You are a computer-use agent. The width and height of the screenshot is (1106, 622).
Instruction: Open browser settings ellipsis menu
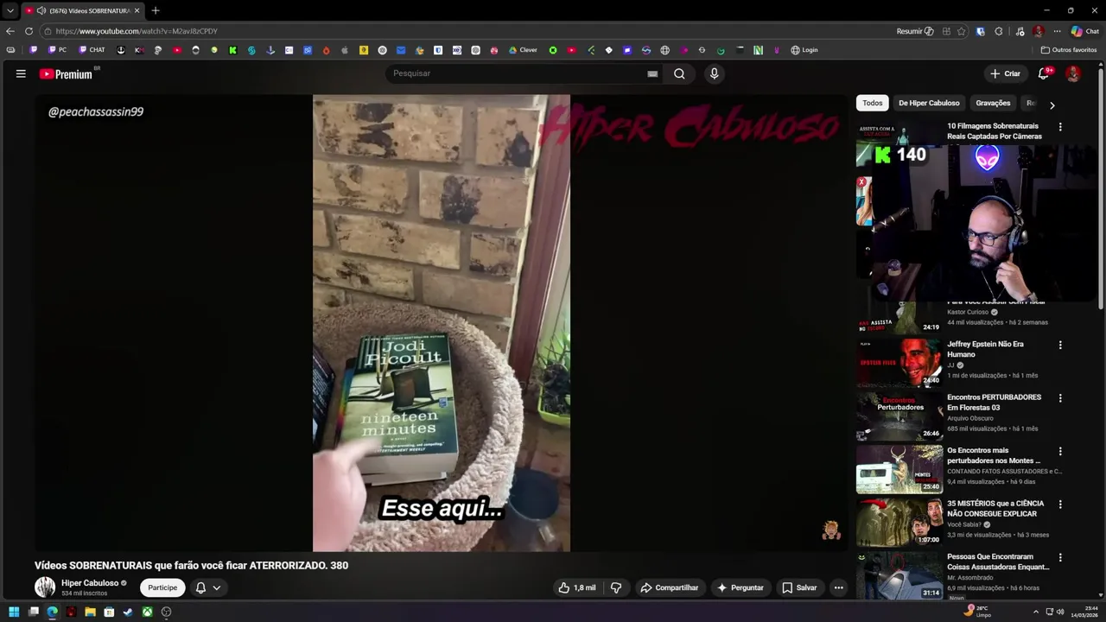tap(1057, 31)
